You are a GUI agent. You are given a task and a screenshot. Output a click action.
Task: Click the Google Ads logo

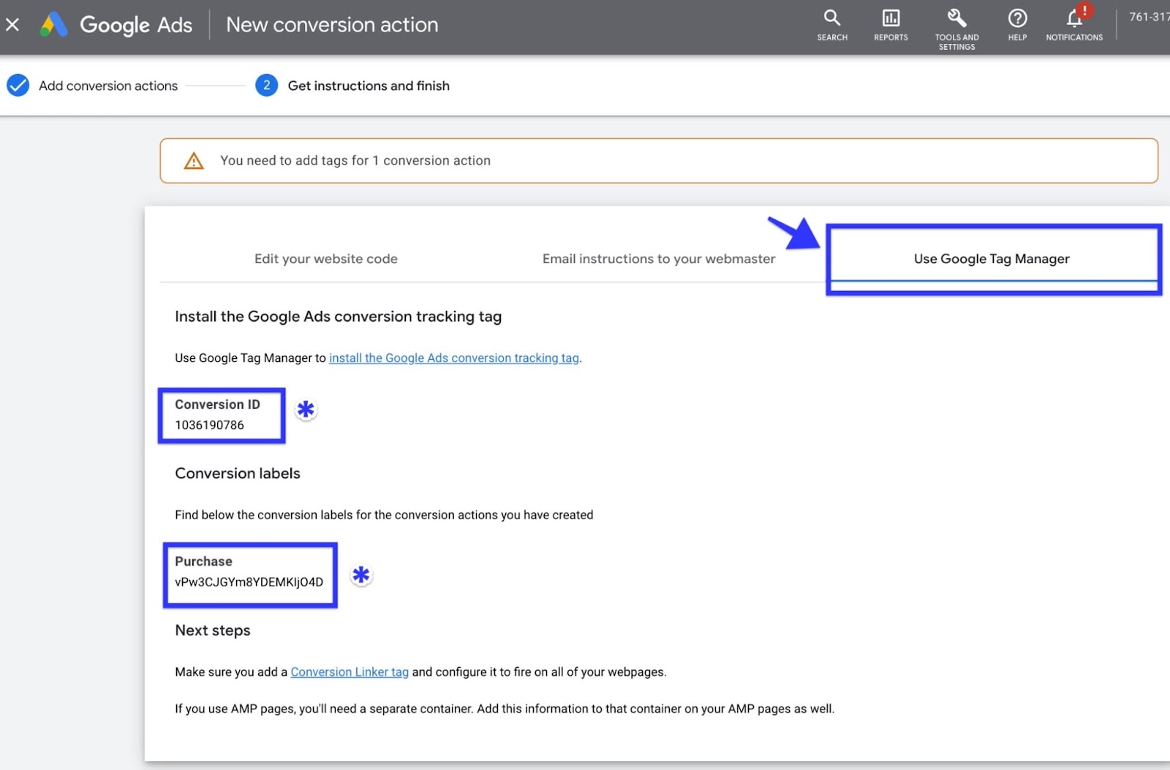116,25
